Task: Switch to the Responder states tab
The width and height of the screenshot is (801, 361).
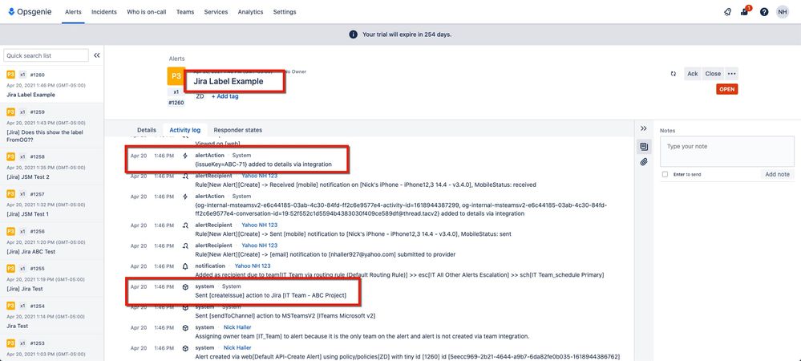Action: pos(237,130)
